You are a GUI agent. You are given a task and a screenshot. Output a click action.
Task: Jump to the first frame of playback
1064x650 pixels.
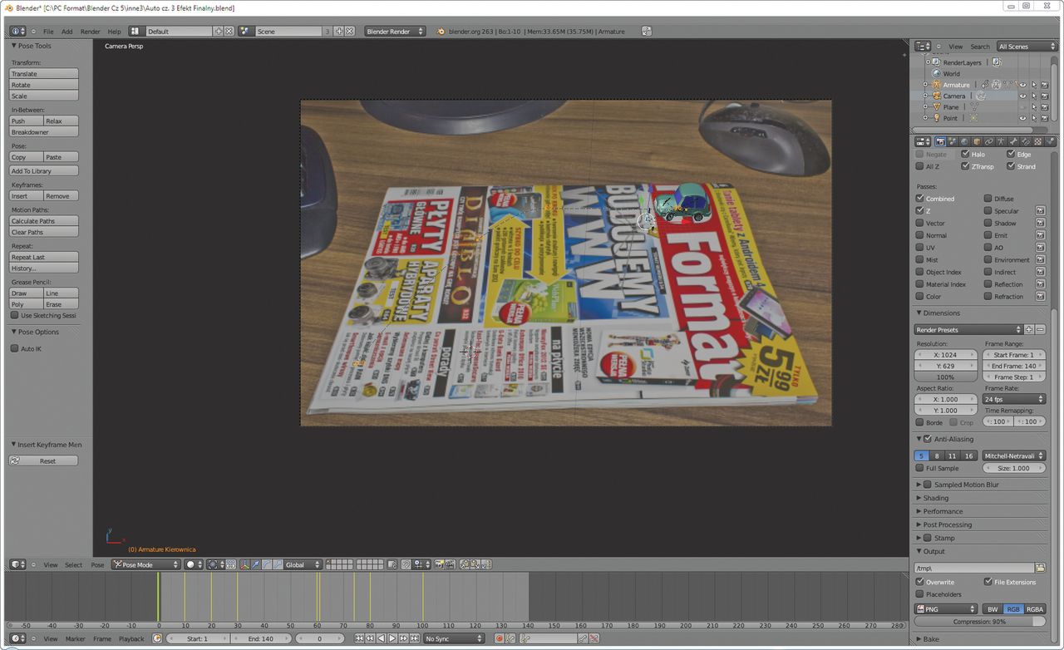pos(359,638)
